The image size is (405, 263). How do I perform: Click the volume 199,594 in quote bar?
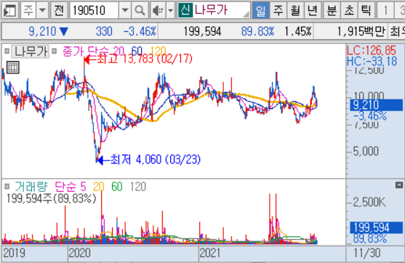click(x=202, y=31)
